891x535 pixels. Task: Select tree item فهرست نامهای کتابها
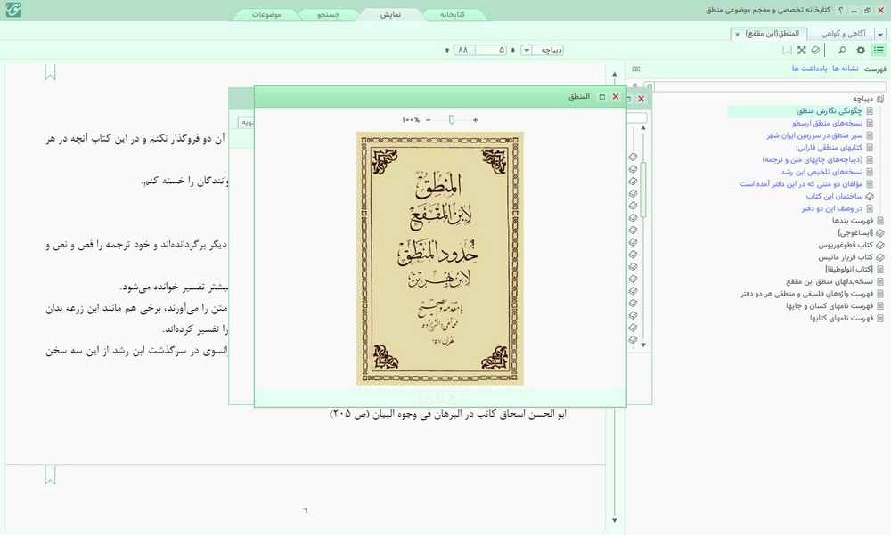click(x=842, y=318)
